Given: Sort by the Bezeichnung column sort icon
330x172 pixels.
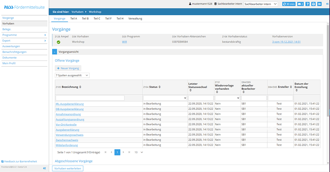Looking at the screenshot, I should [x=81, y=87].
